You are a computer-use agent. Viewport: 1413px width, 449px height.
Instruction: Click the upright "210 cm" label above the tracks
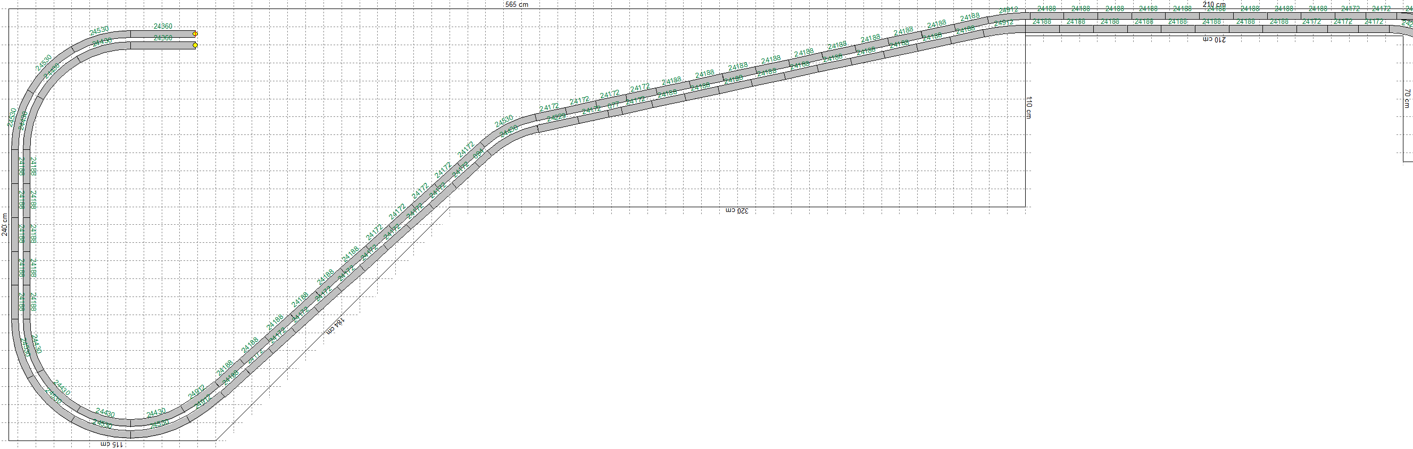coord(1214,4)
